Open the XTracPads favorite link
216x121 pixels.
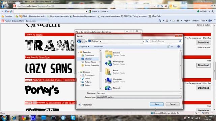click(x=155, y=16)
